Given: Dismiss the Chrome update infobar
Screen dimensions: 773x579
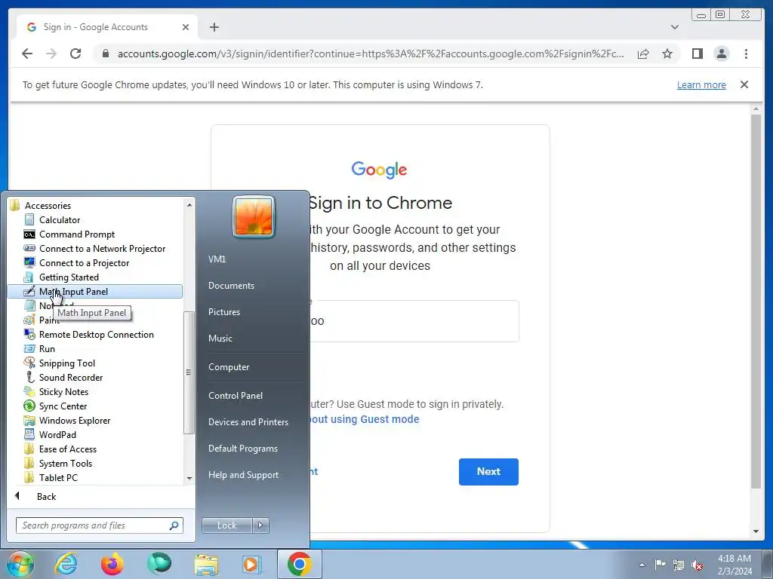Looking at the screenshot, I should coord(744,84).
